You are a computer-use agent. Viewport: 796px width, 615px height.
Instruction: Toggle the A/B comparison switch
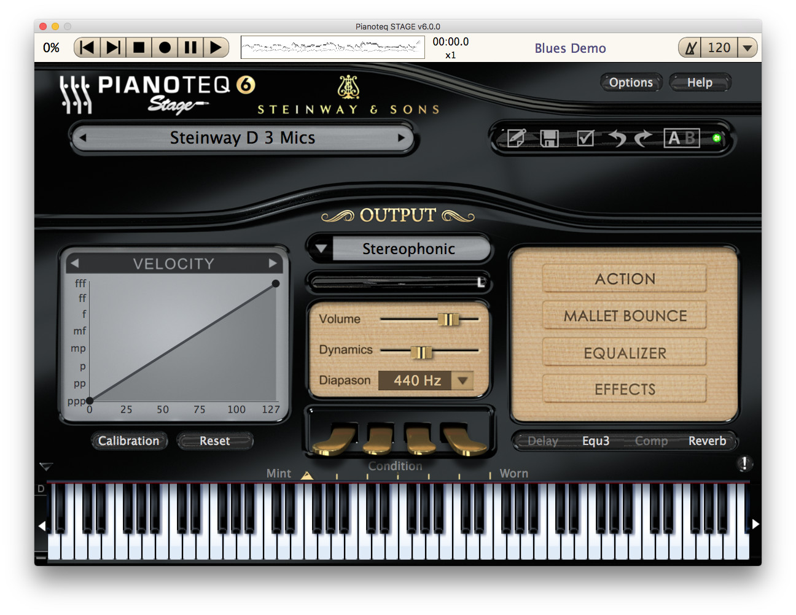click(x=681, y=138)
